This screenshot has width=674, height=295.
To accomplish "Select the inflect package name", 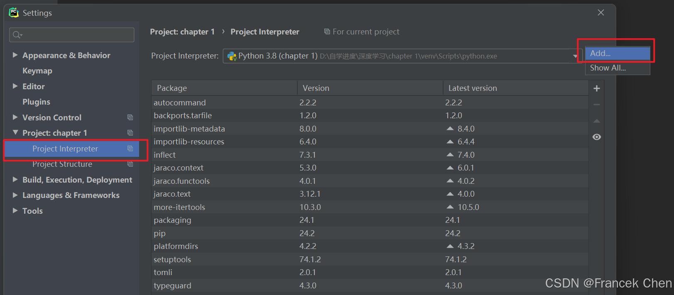I will (x=165, y=155).
